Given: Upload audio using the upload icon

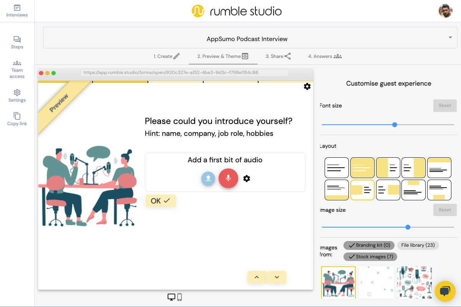Looking at the screenshot, I should pyautogui.click(x=208, y=178).
